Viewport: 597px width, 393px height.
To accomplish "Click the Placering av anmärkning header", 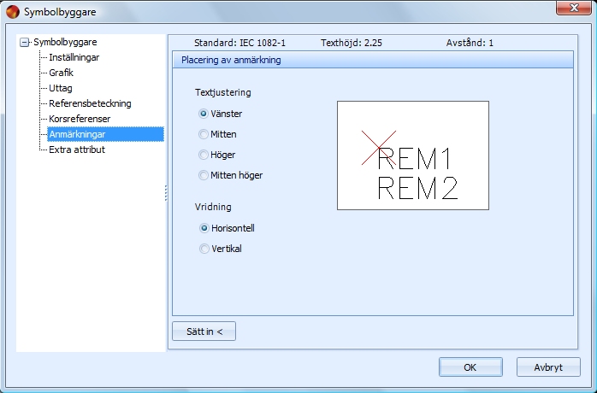I will click(x=373, y=60).
